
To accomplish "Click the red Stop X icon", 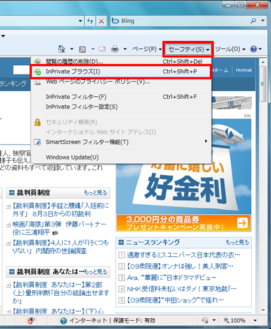I will [x=101, y=21].
